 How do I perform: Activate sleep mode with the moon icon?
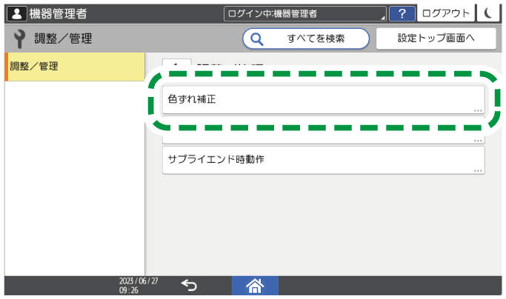pos(489,13)
